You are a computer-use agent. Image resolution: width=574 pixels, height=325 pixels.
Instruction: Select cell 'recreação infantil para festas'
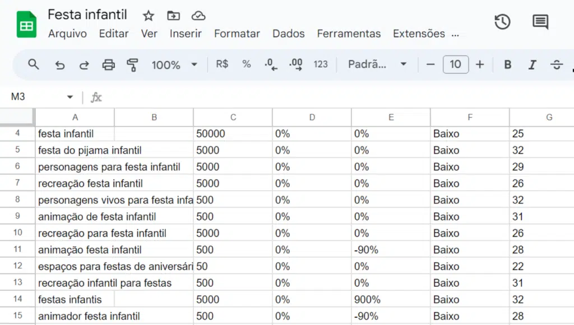click(105, 283)
